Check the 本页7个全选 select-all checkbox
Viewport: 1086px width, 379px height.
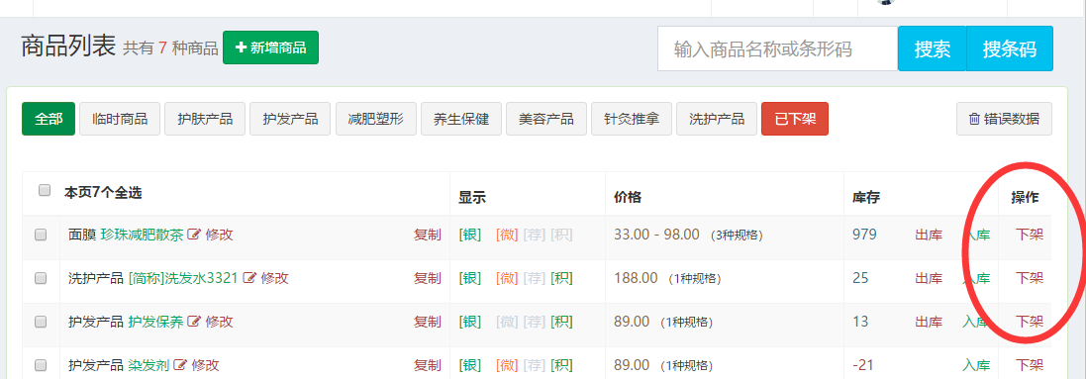pyautogui.click(x=45, y=190)
